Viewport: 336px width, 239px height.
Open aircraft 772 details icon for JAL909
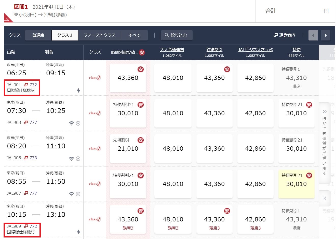tap(26, 226)
